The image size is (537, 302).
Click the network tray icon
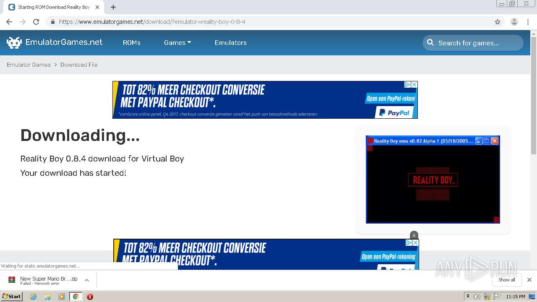click(487, 297)
